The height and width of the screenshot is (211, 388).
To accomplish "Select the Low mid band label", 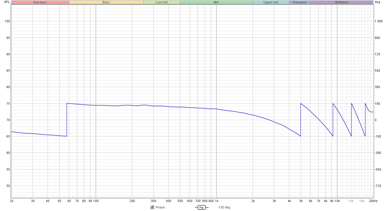I will [162, 2].
